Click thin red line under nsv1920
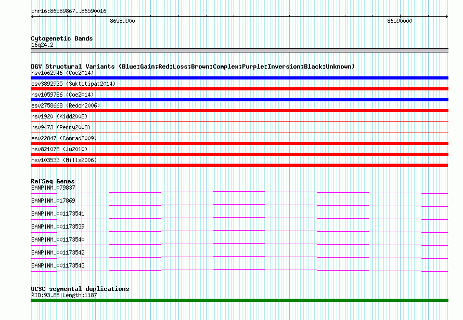The width and height of the screenshot is (463, 320). pos(239,121)
